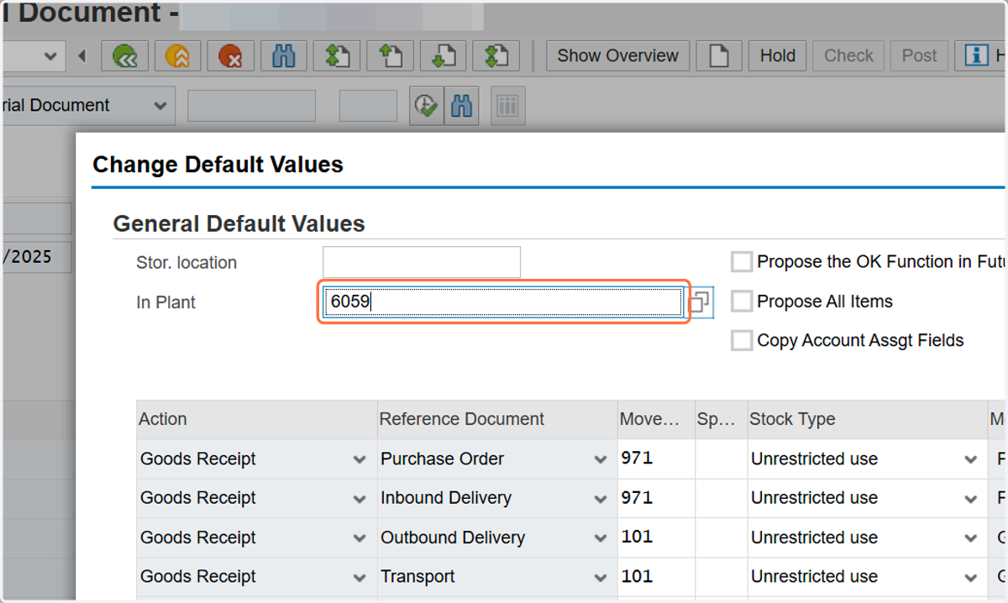Click the Next Page icon in toolbar
The image size is (1008, 603).
pyautogui.click(x=443, y=56)
